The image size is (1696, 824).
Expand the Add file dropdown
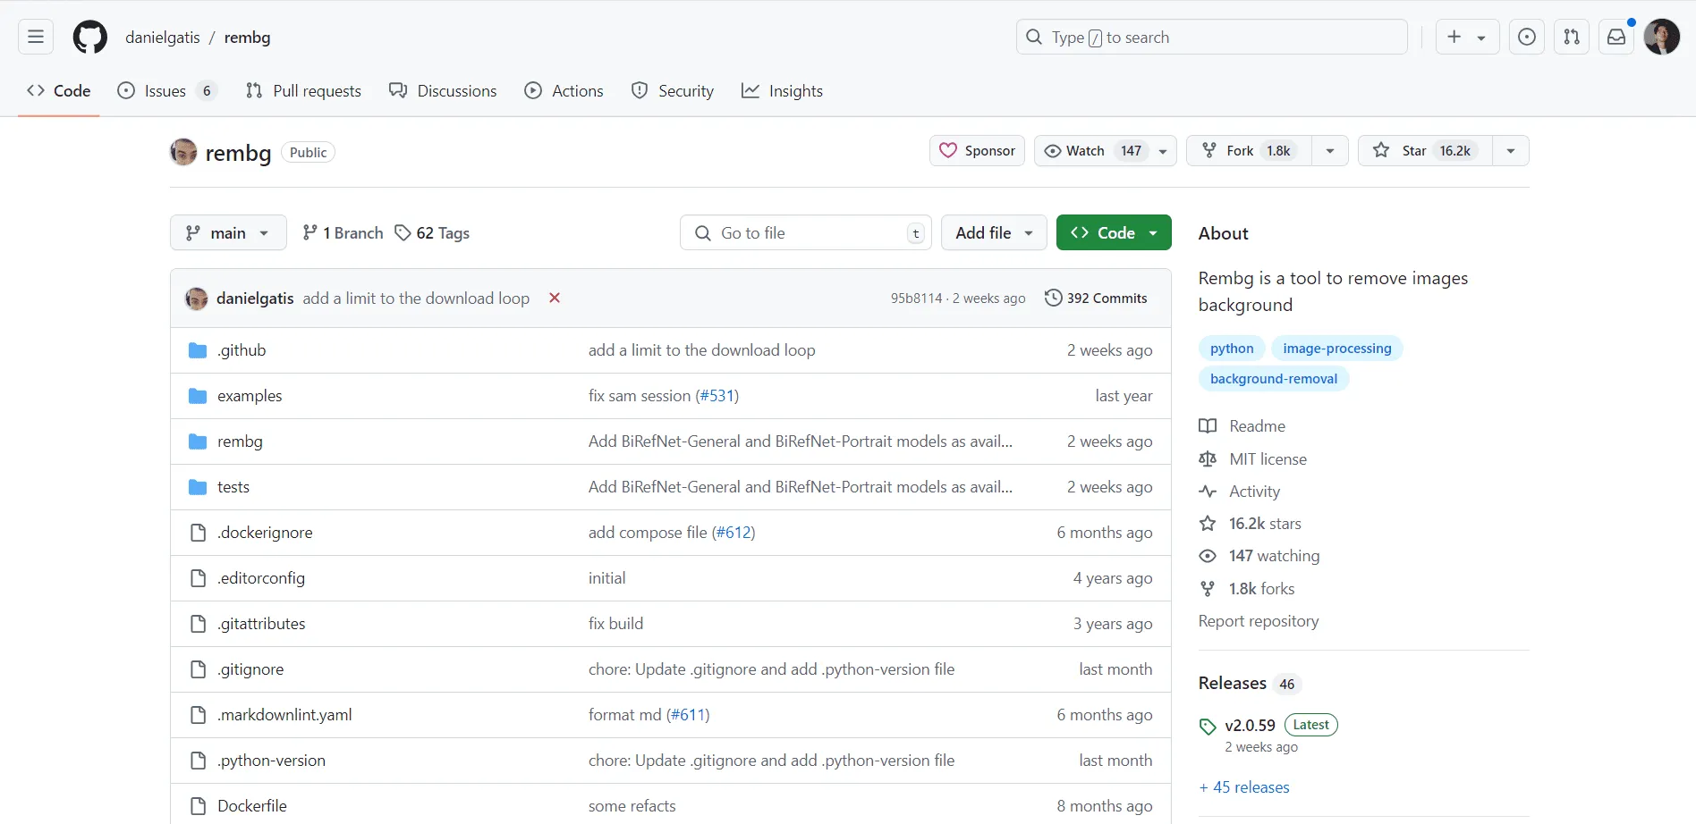click(x=993, y=232)
